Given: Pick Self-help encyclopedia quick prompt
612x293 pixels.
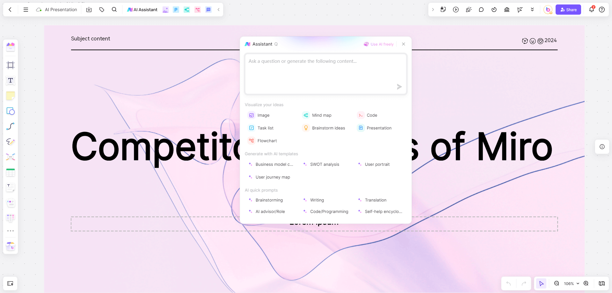Looking at the screenshot, I should [x=380, y=211].
